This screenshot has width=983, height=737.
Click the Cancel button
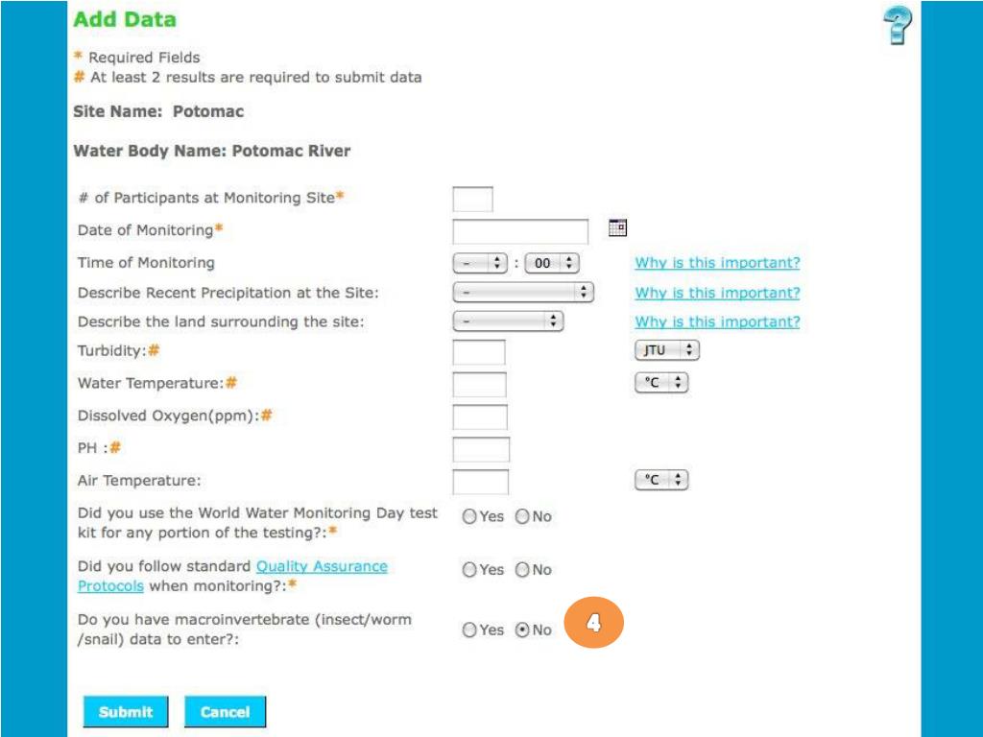pyautogui.click(x=225, y=712)
